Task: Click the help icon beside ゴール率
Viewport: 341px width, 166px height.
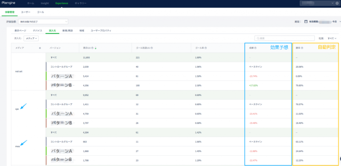Action: tap(205, 48)
